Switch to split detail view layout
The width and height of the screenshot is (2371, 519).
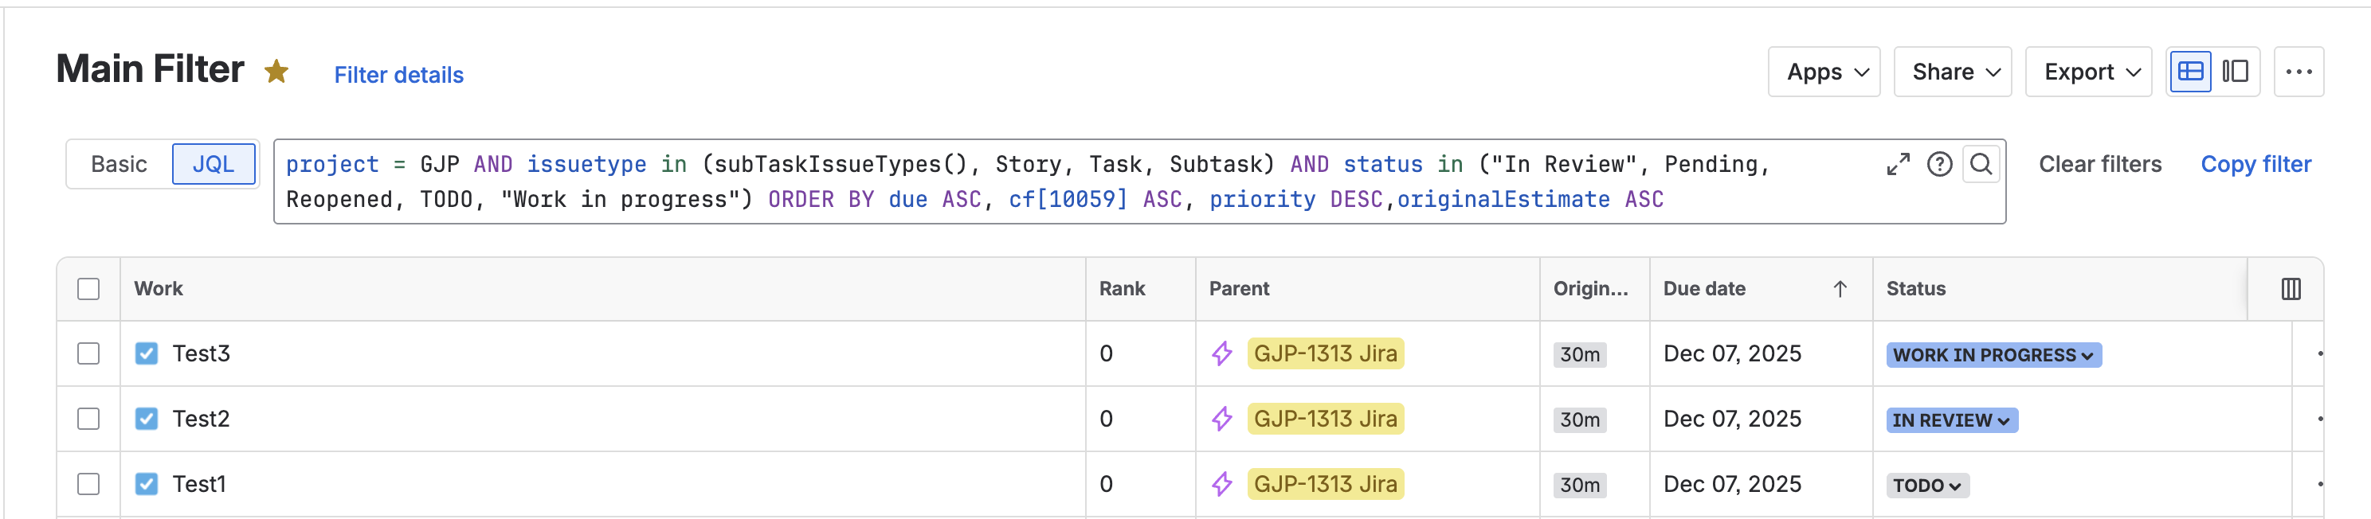tap(2235, 72)
